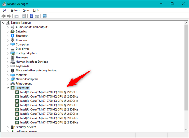
Task: Expand the Security devices category
Action: [x=8, y=127]
